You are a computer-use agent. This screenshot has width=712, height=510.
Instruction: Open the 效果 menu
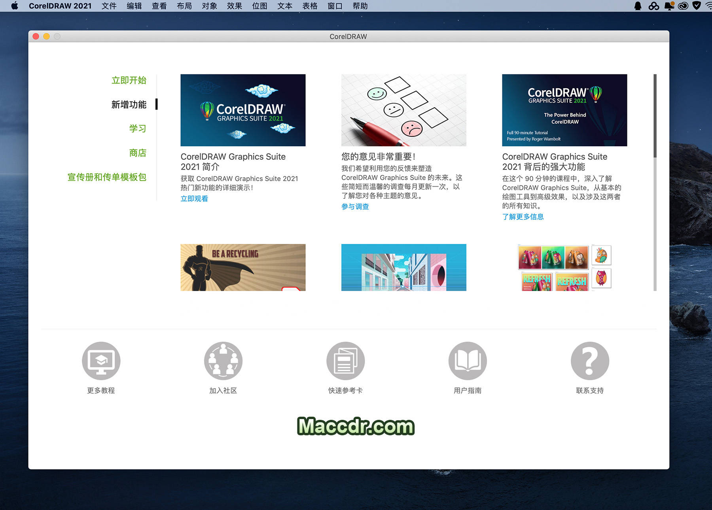(x=235, y=6)
